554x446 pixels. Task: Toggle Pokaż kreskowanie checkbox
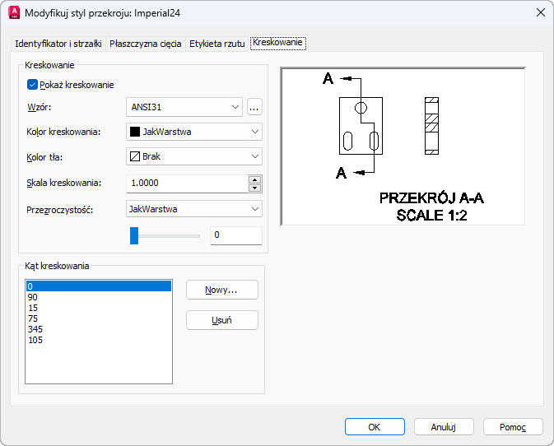click(x=32, y=85)
